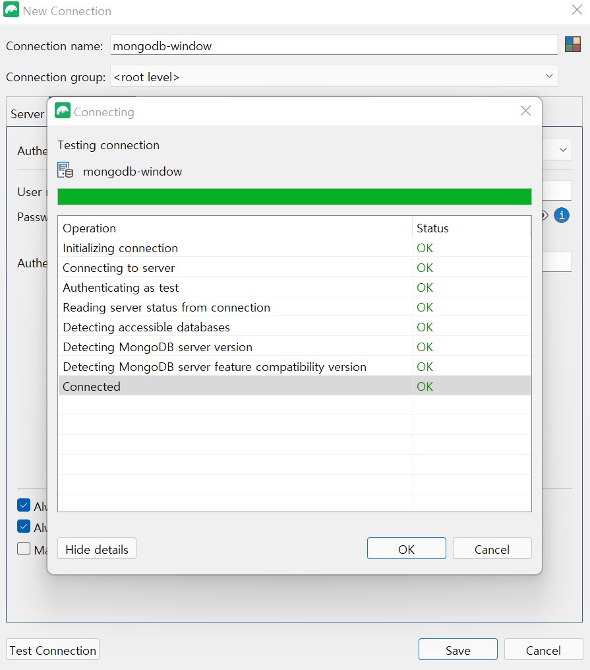
Task: Uncheck the second 'Al...' checkbox
Action: (24, 527)
